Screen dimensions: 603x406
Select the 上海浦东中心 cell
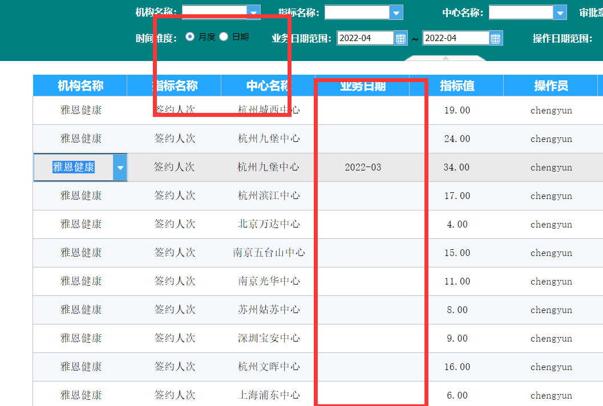[269, 395]
